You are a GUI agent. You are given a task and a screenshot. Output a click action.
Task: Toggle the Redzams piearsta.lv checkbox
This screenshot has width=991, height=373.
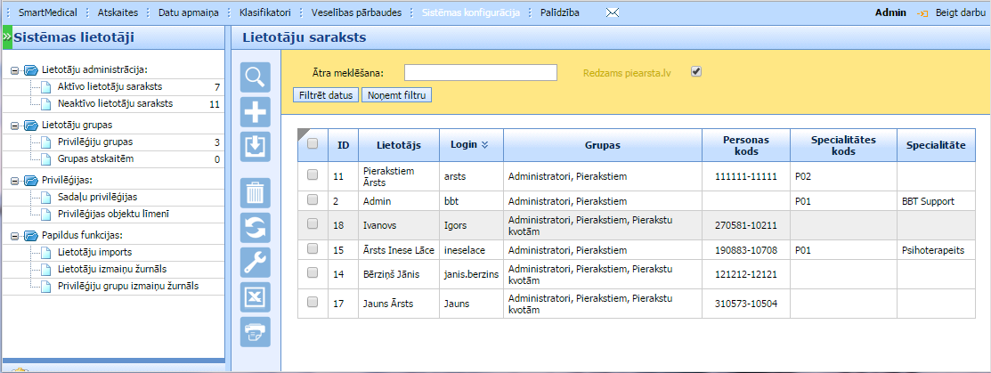point(697,72)
